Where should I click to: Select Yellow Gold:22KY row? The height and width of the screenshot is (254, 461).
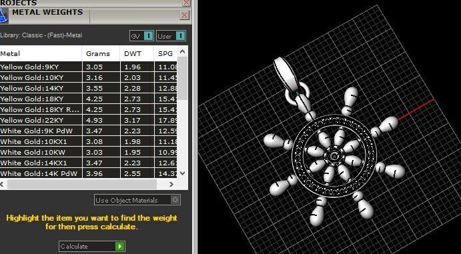tap(89, 120)
